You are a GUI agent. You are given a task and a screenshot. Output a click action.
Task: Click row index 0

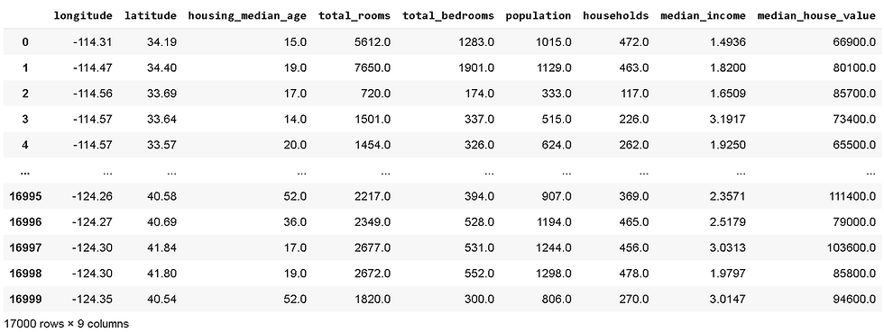click(25, 41)
